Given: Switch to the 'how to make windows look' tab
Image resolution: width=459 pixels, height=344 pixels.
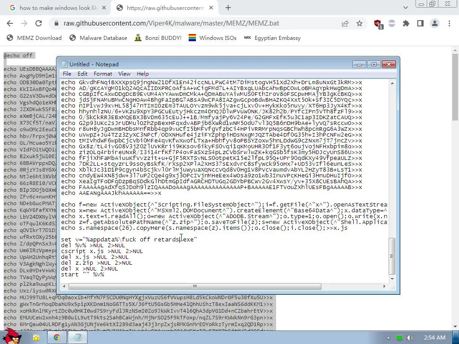Looking at the screenshot, I should 58,8.
